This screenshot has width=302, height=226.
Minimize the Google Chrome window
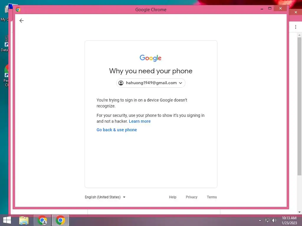pyautogui.click(x=262, y=9)
